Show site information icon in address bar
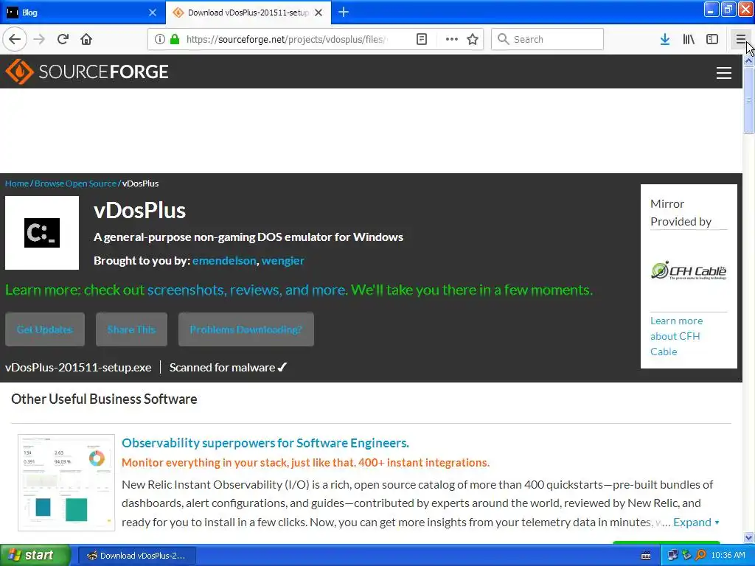This screenshot has height=566, width=755. 159,39
